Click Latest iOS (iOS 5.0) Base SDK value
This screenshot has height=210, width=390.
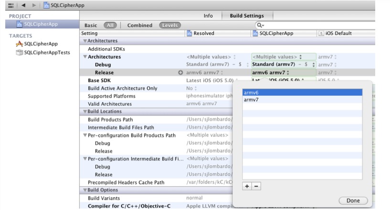[x=210, y=80]
